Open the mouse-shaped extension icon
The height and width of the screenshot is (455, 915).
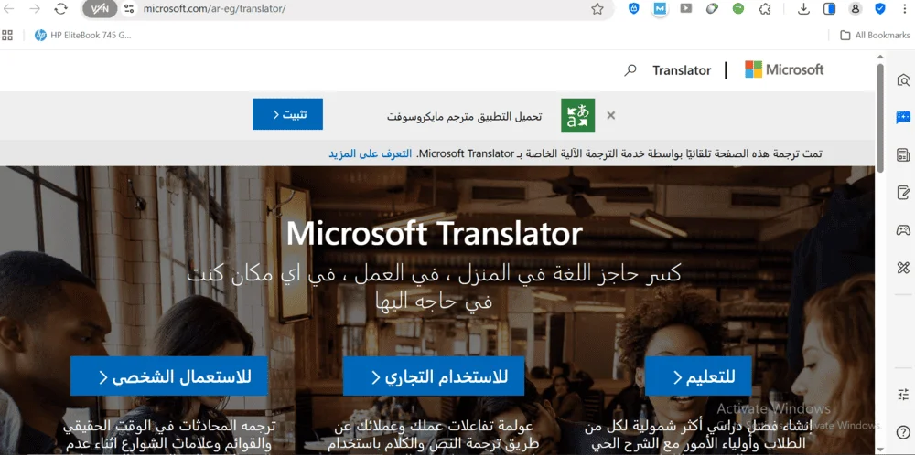712,9
